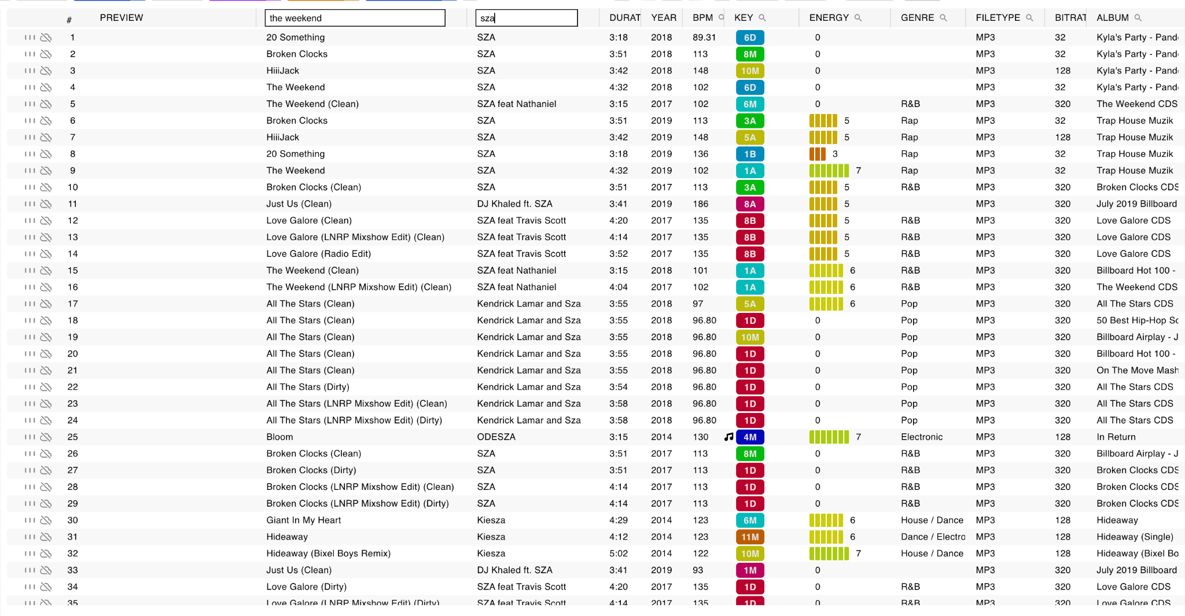Click the PREVIEW column header
This screenshot has height=616, width=1185.
(121, 18)
